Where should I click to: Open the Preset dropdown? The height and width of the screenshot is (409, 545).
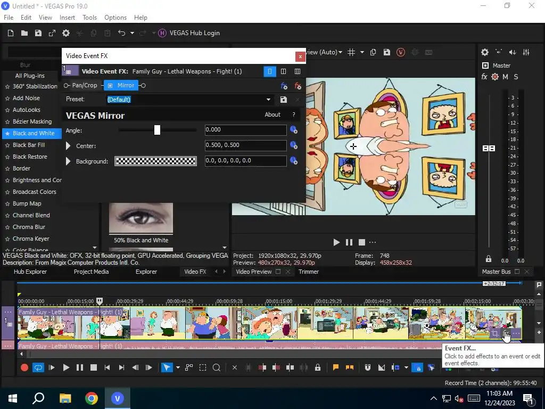tap(268, 100)
